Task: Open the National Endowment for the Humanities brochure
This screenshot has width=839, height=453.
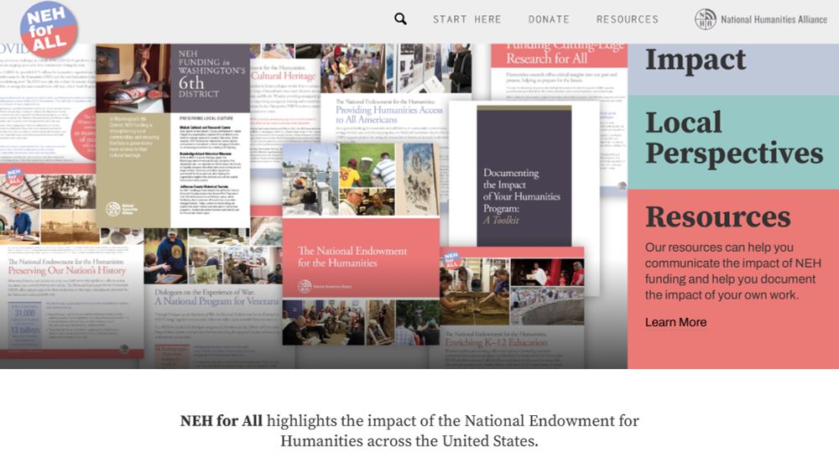Action: click(361, 243)
